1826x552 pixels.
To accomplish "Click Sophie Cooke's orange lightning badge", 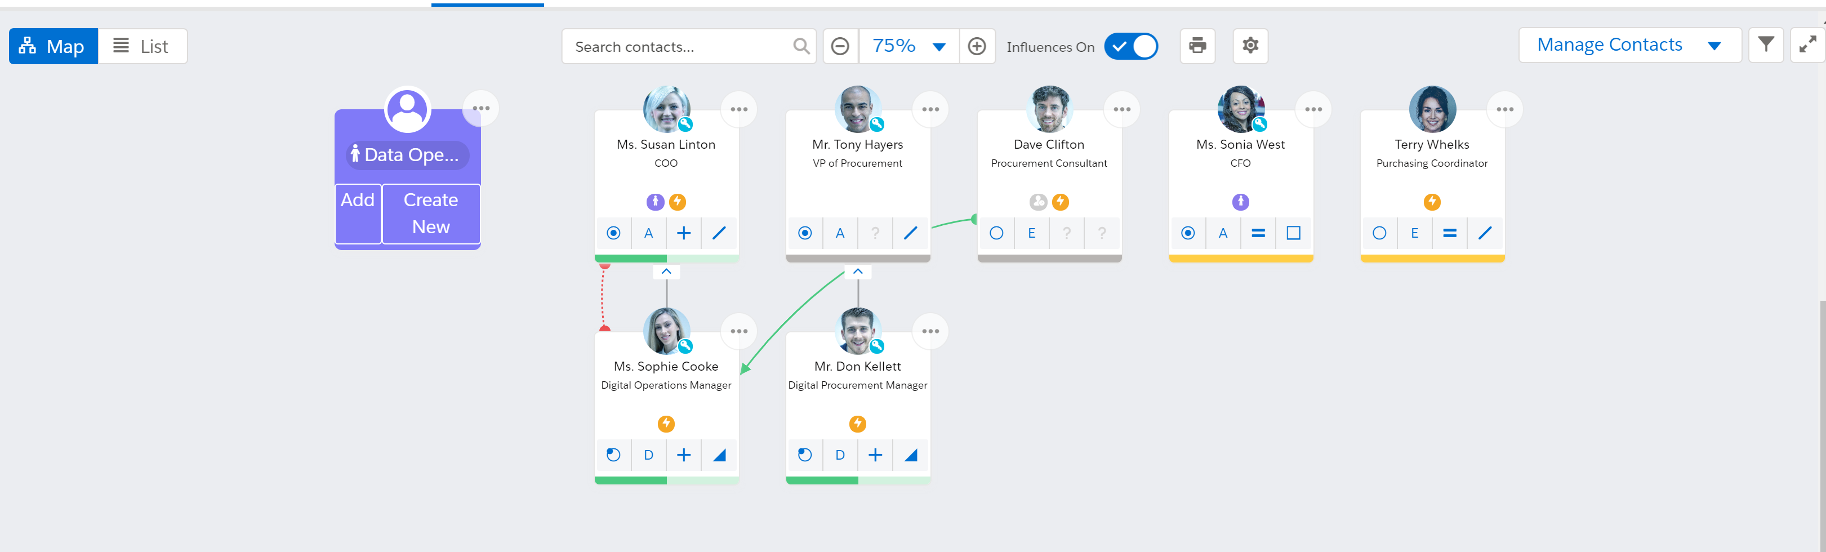I will point(666,424).
